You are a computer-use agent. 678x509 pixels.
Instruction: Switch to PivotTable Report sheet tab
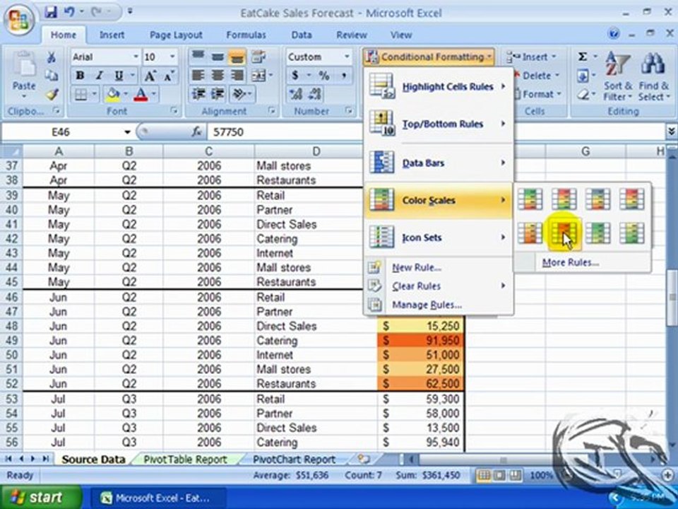(x=185, y=460)
